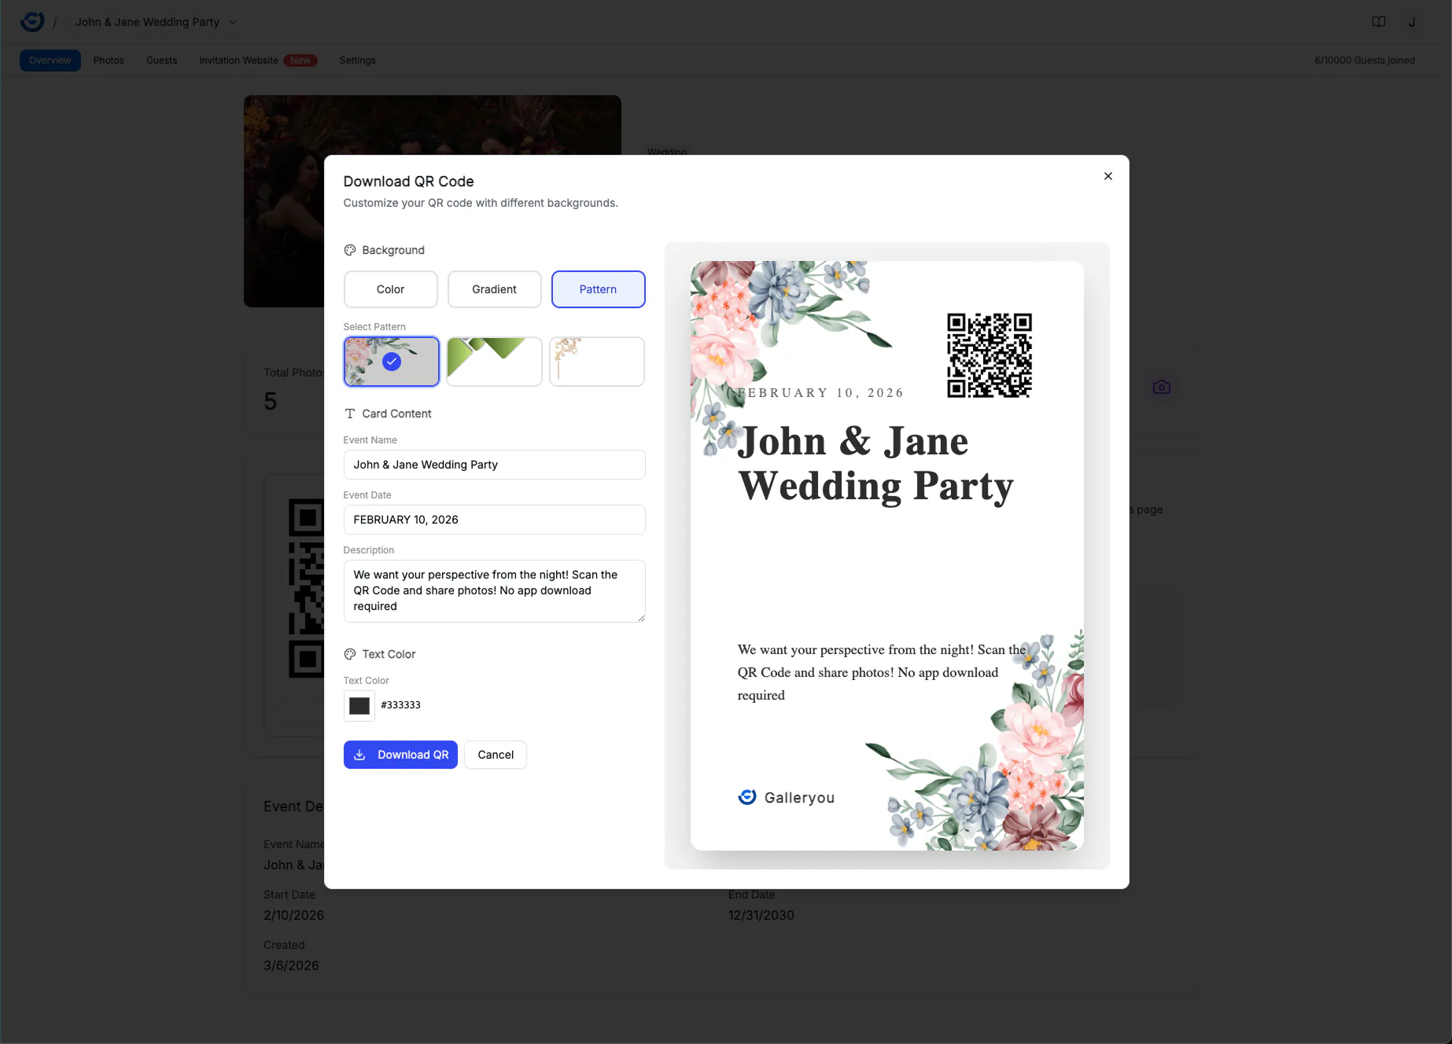The height and width of the screenshot is (1044, 1452).
Task: Click the End Date 12/31/2030 value
Action: (761, 915)
